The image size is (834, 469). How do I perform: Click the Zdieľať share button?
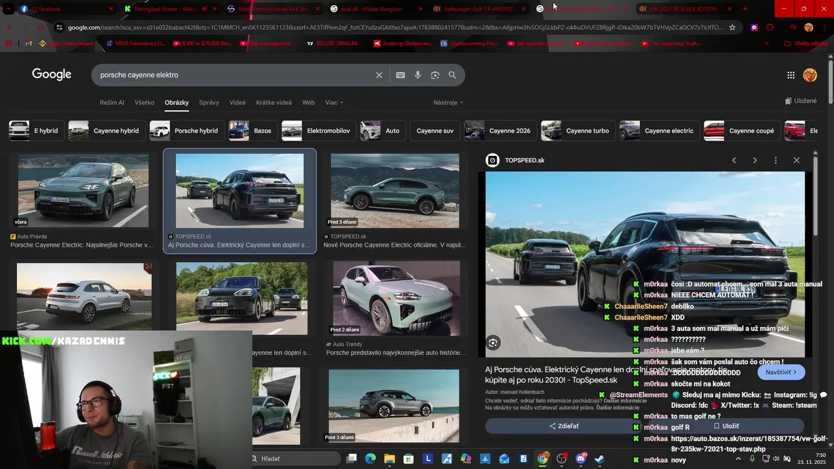tap(564, 426)
